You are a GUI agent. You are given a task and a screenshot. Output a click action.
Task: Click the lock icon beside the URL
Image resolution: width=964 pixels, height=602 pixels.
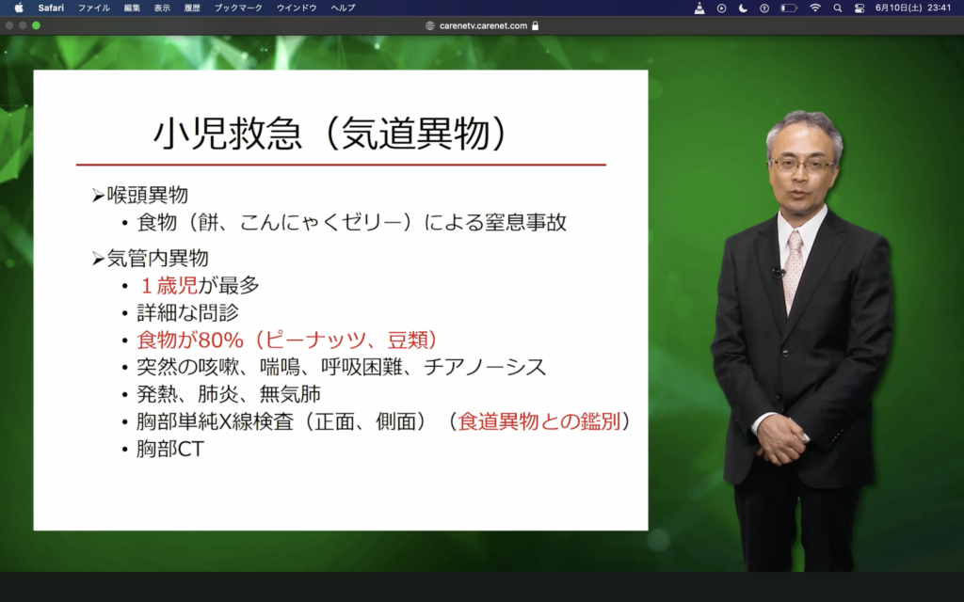(536, 25)
